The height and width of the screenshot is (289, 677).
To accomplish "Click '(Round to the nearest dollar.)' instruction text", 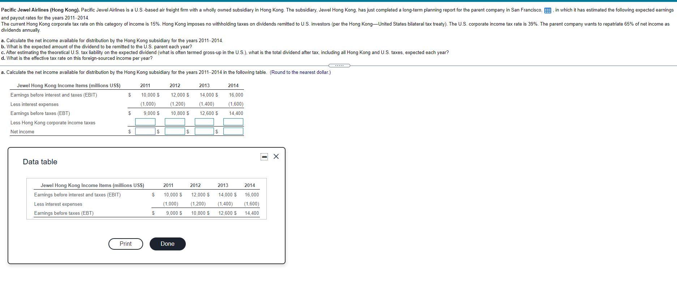I will [300, 72].
